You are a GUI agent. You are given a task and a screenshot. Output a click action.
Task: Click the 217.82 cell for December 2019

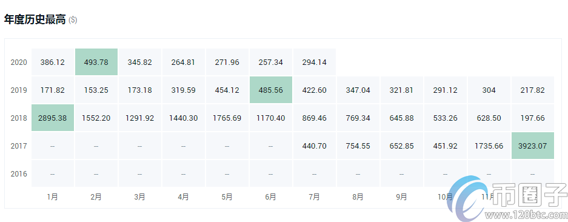[x=533, y=90]
